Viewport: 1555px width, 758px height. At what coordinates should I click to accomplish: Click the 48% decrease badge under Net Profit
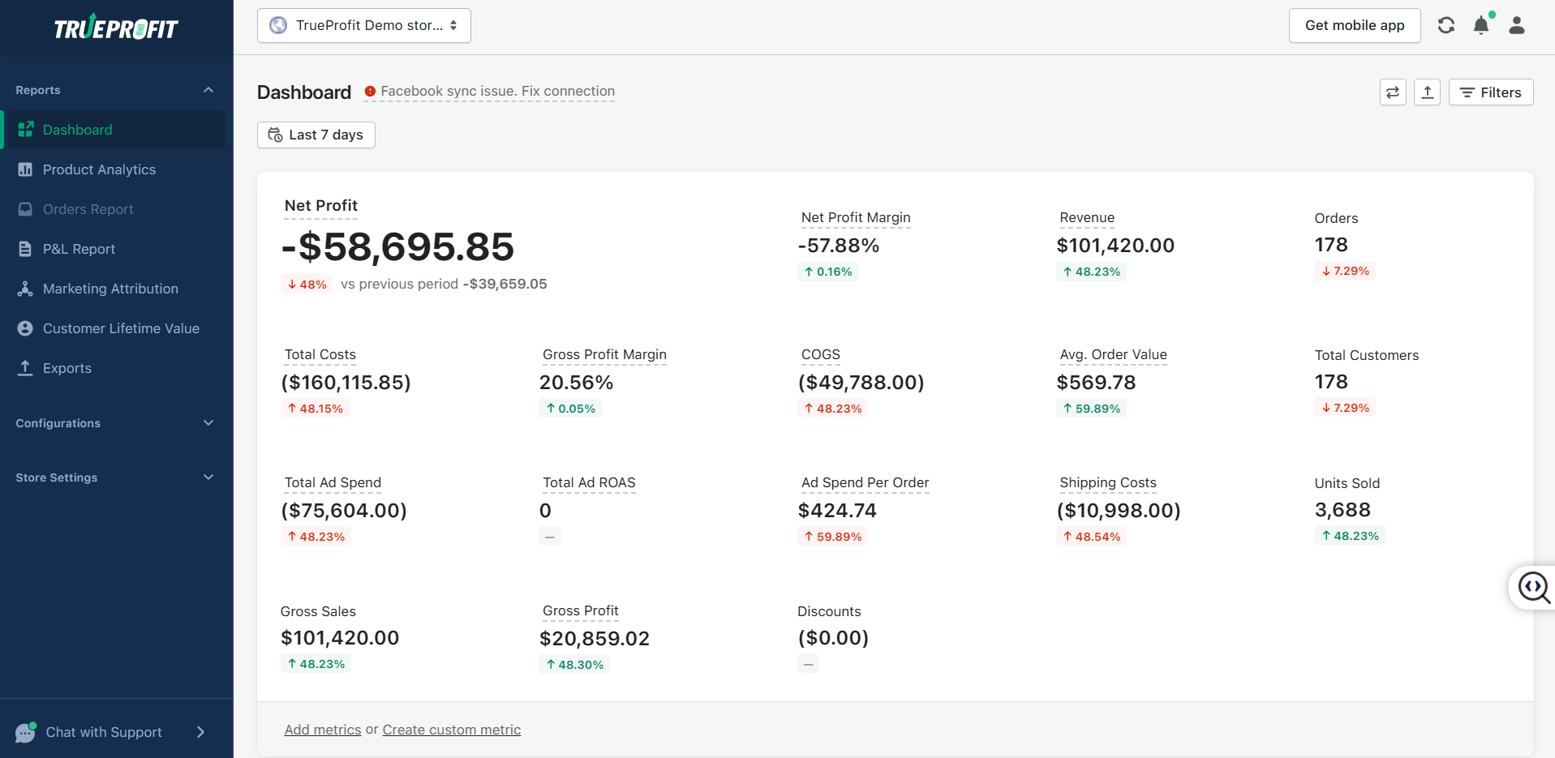tap(307, 285)
